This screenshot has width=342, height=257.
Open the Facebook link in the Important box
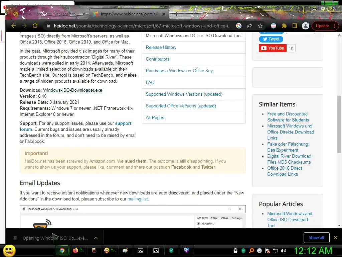pos(181,167)
